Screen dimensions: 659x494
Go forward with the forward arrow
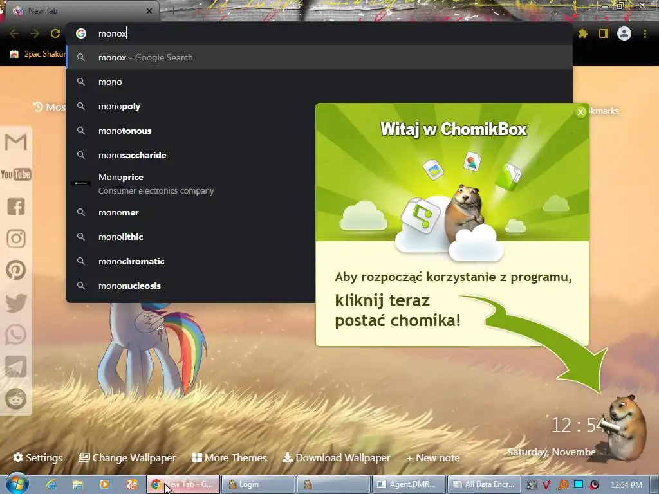35,33
